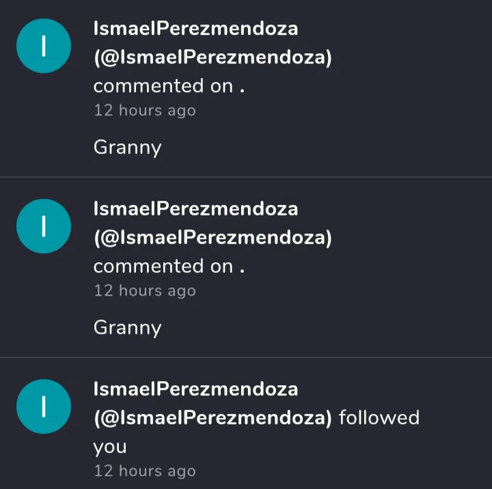The width and height of the screenshot is (492, 489).
Task: Open the first 'Granny' comment text
Action: (x=127, y=148)
